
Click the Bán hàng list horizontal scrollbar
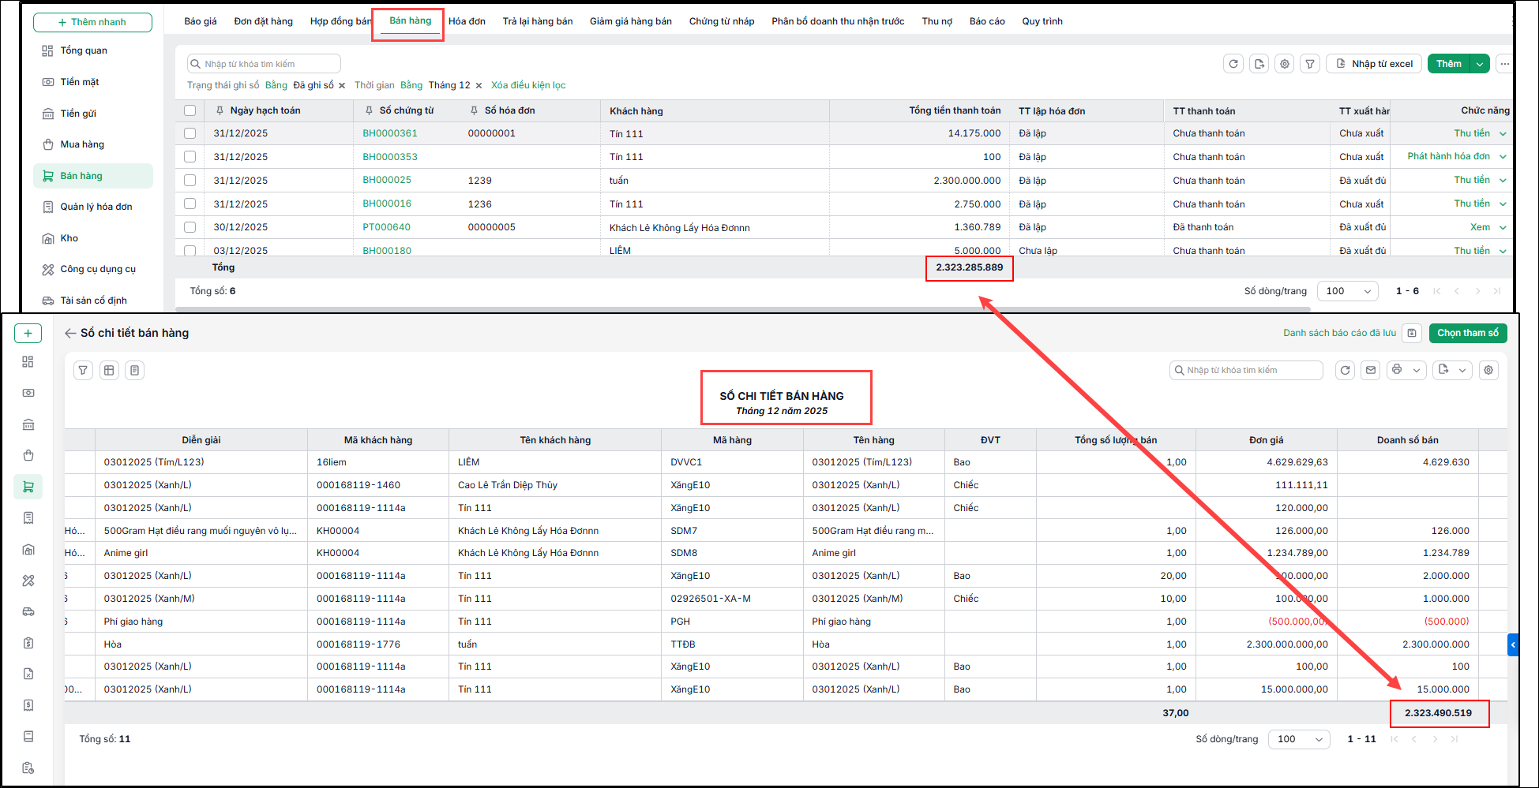[744, 309]
